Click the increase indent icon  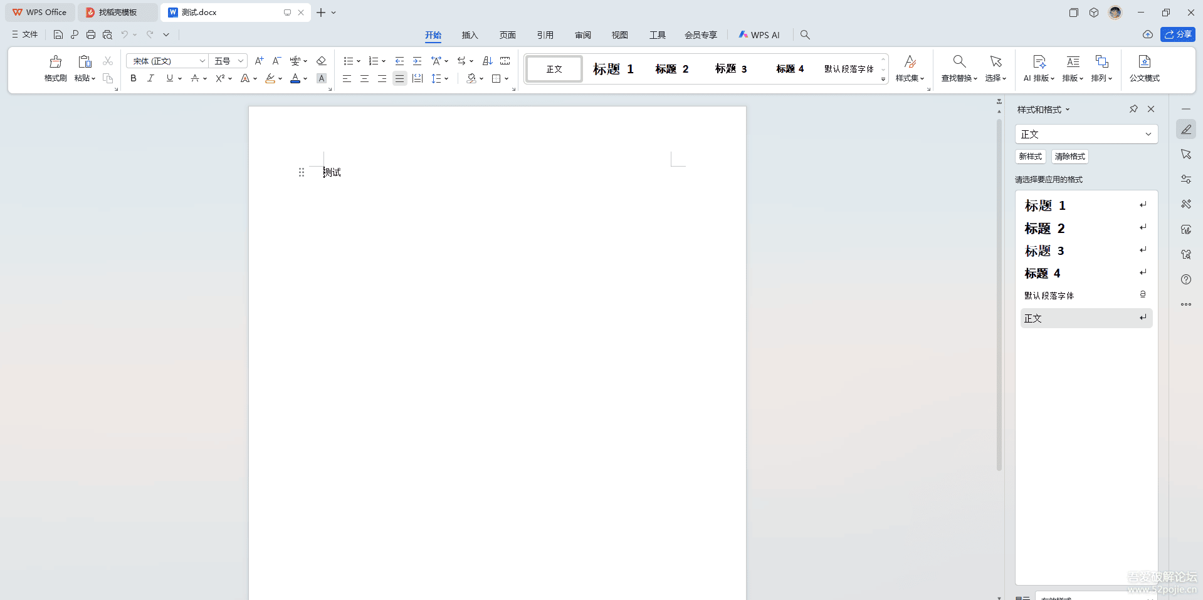pyautogui.click(x=417, y=61)
